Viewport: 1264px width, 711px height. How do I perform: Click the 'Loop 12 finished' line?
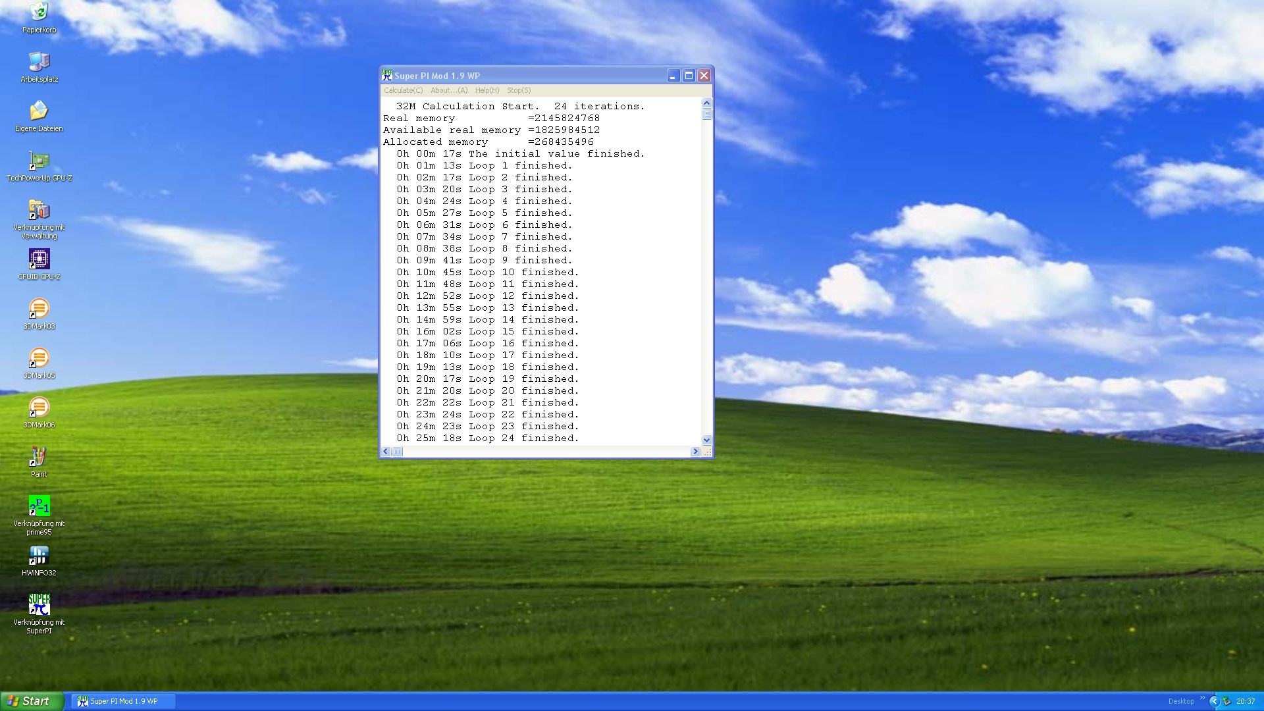pos(488,296)
